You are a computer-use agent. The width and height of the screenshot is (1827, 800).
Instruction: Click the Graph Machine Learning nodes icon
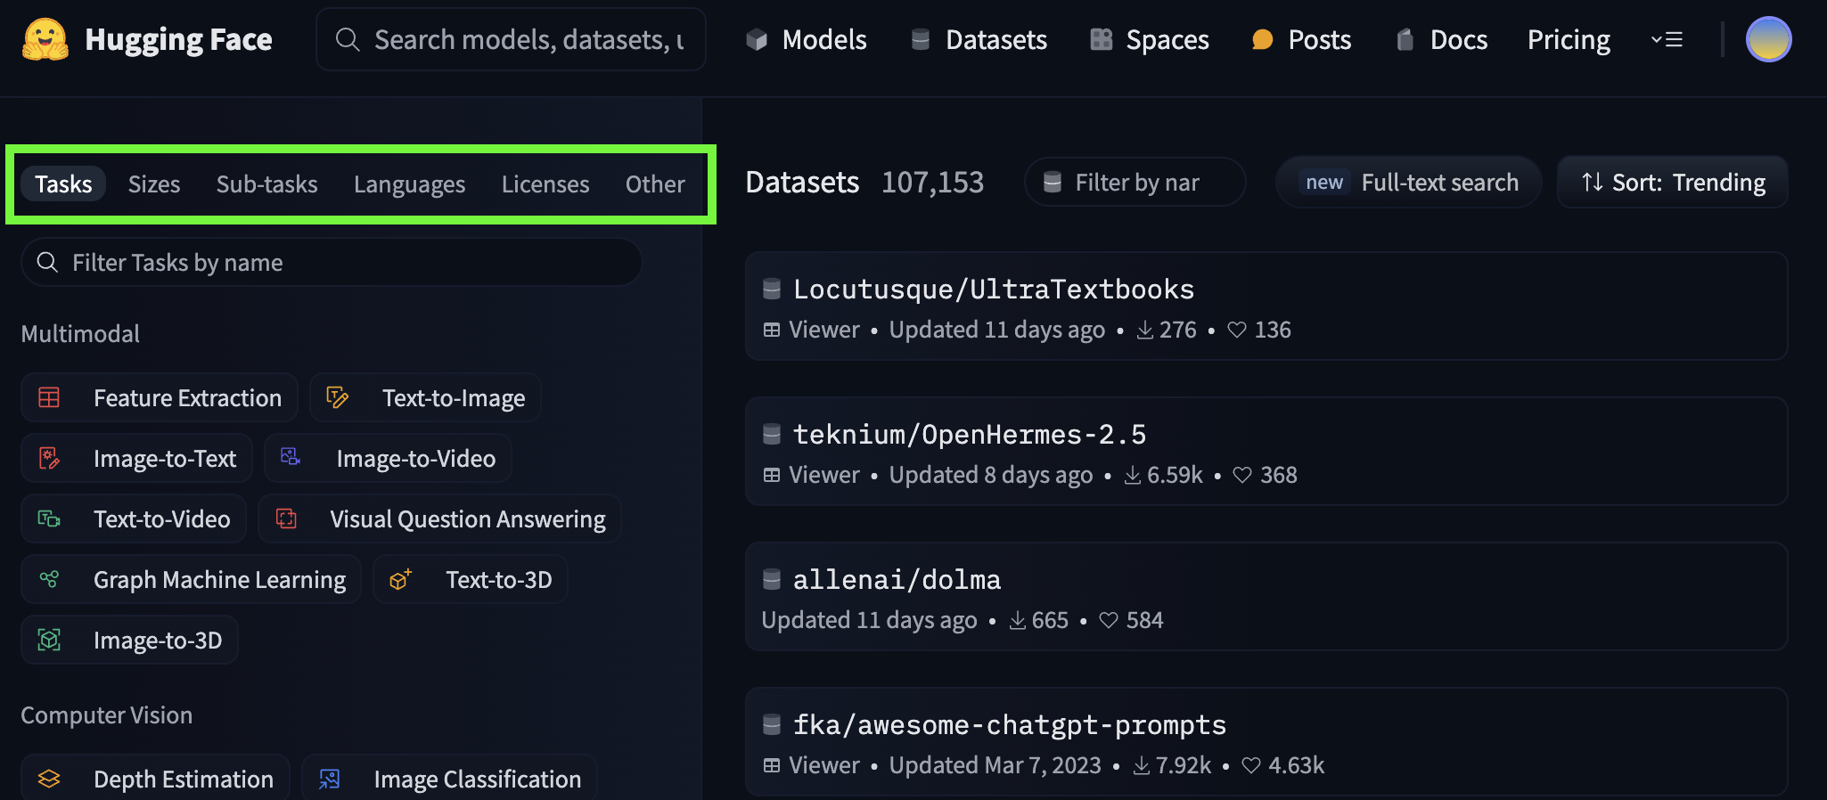(49, 579)
